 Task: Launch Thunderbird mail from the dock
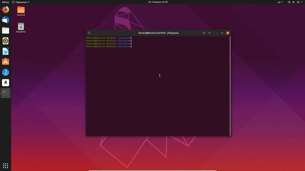[x=5, y=20]
